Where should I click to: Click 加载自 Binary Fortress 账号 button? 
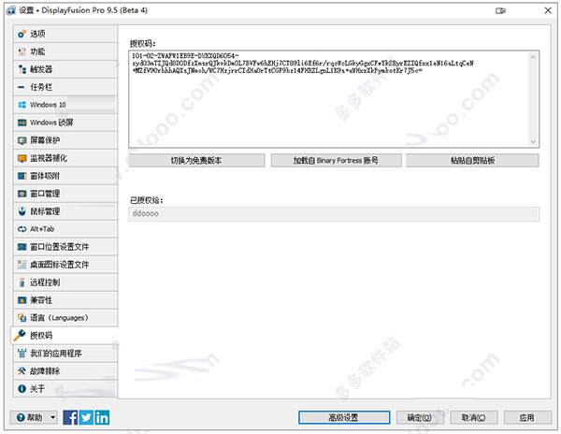tap(336, 160)
